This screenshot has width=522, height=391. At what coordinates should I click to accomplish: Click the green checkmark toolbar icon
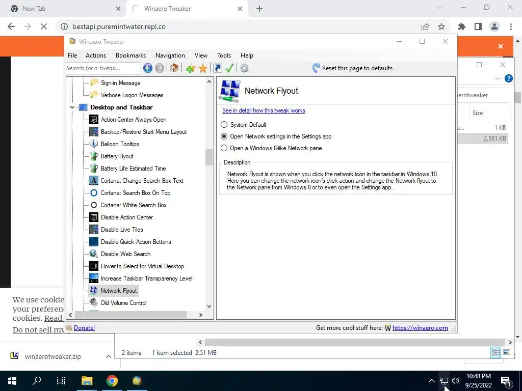pos(229,68)
